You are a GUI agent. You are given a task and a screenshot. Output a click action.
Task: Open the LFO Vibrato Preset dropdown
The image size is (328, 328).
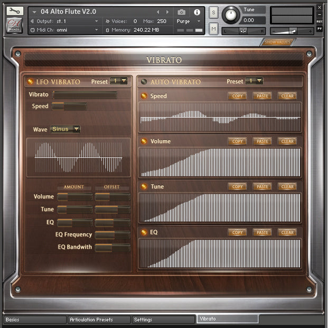(x=118, y=81)
